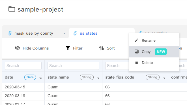
Task: Click the Rename pencil icon
Action: pos(137,40)
